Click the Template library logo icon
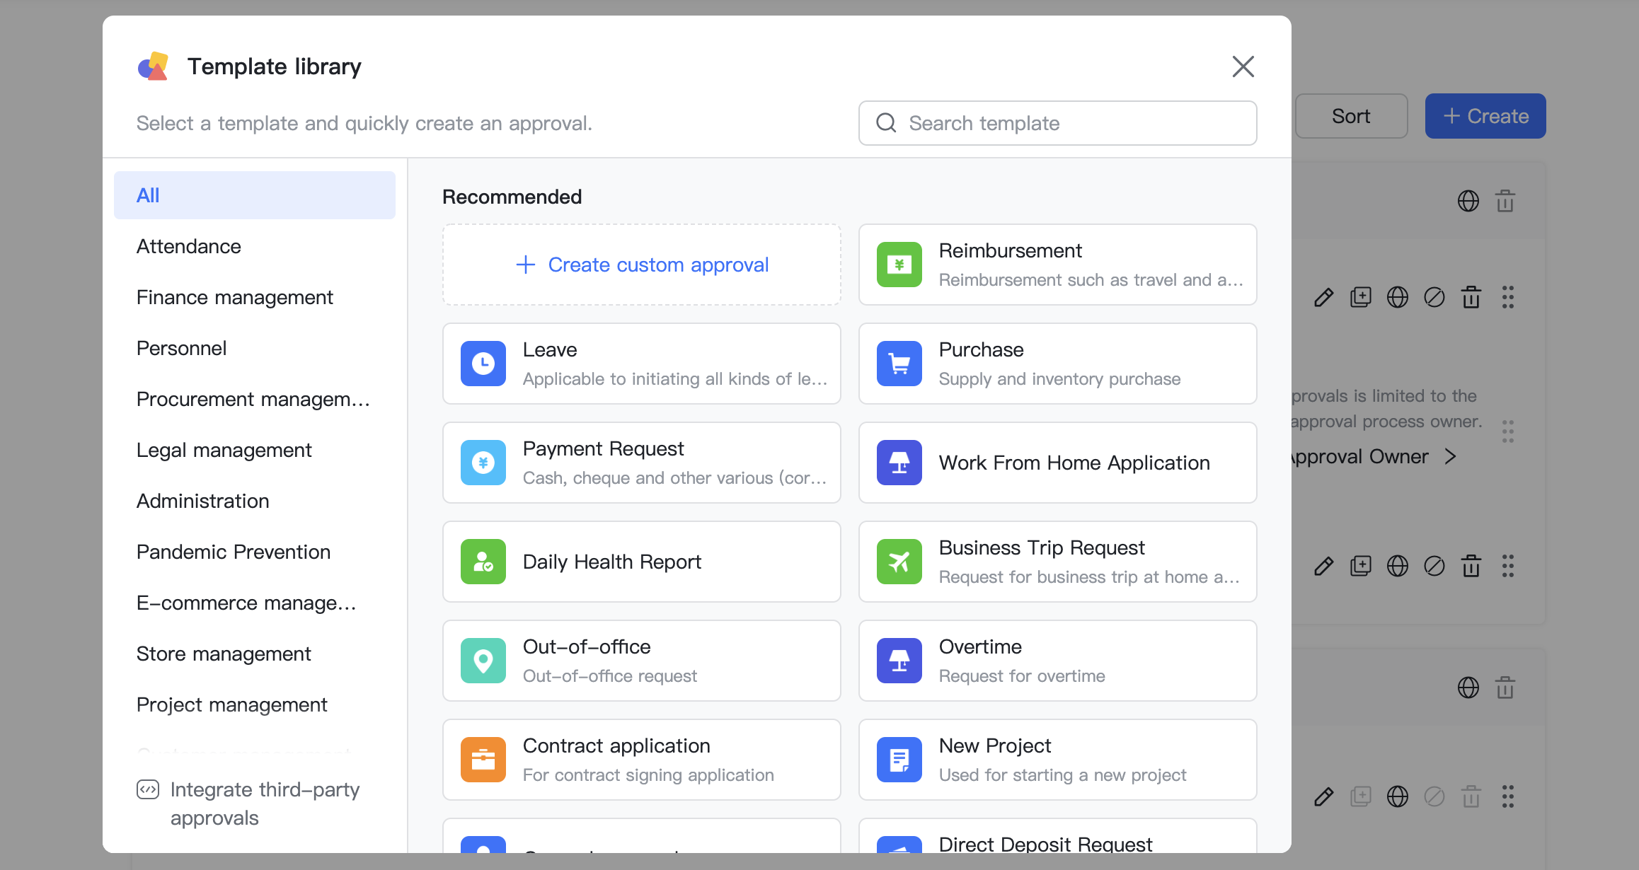Image resolution: width=1639 pixels, height=870 pixels. (x=152, y=66)
